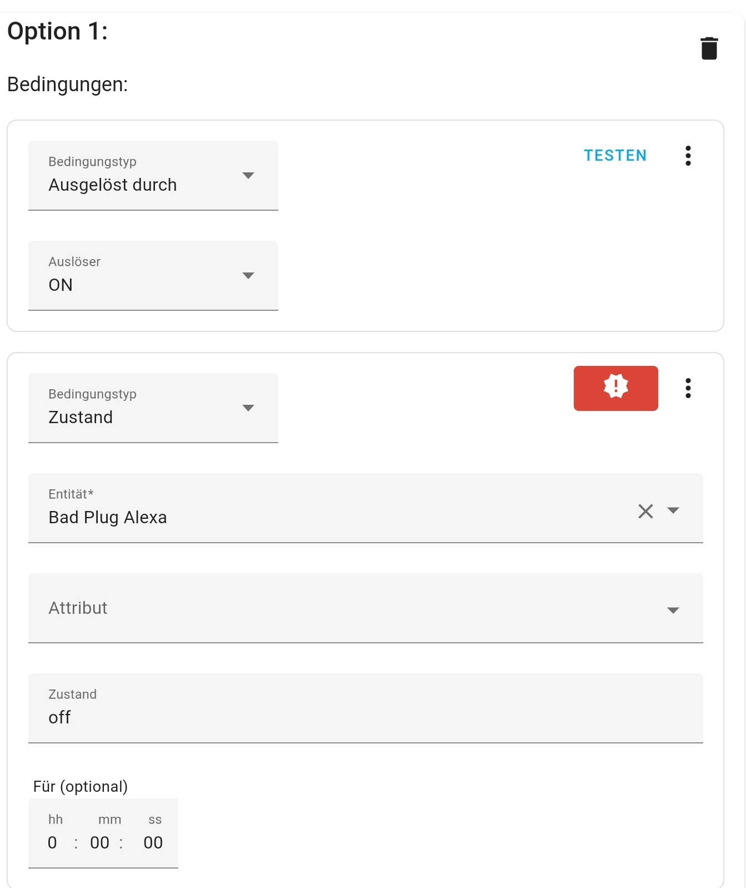Delete Option 1 with trash icon
This screenshot has width=746, height=888.
pos(709,48)
